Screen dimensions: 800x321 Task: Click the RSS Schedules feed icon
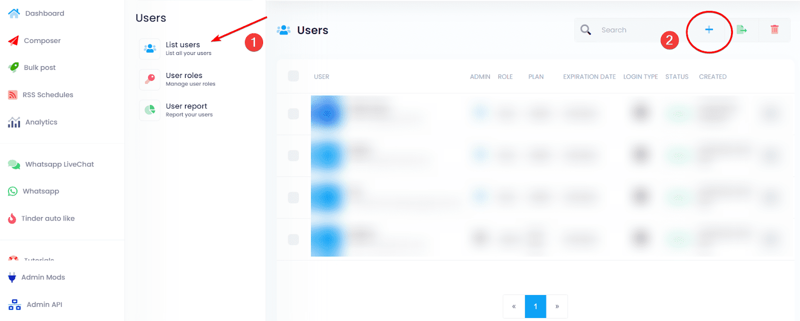click(13, 95)
